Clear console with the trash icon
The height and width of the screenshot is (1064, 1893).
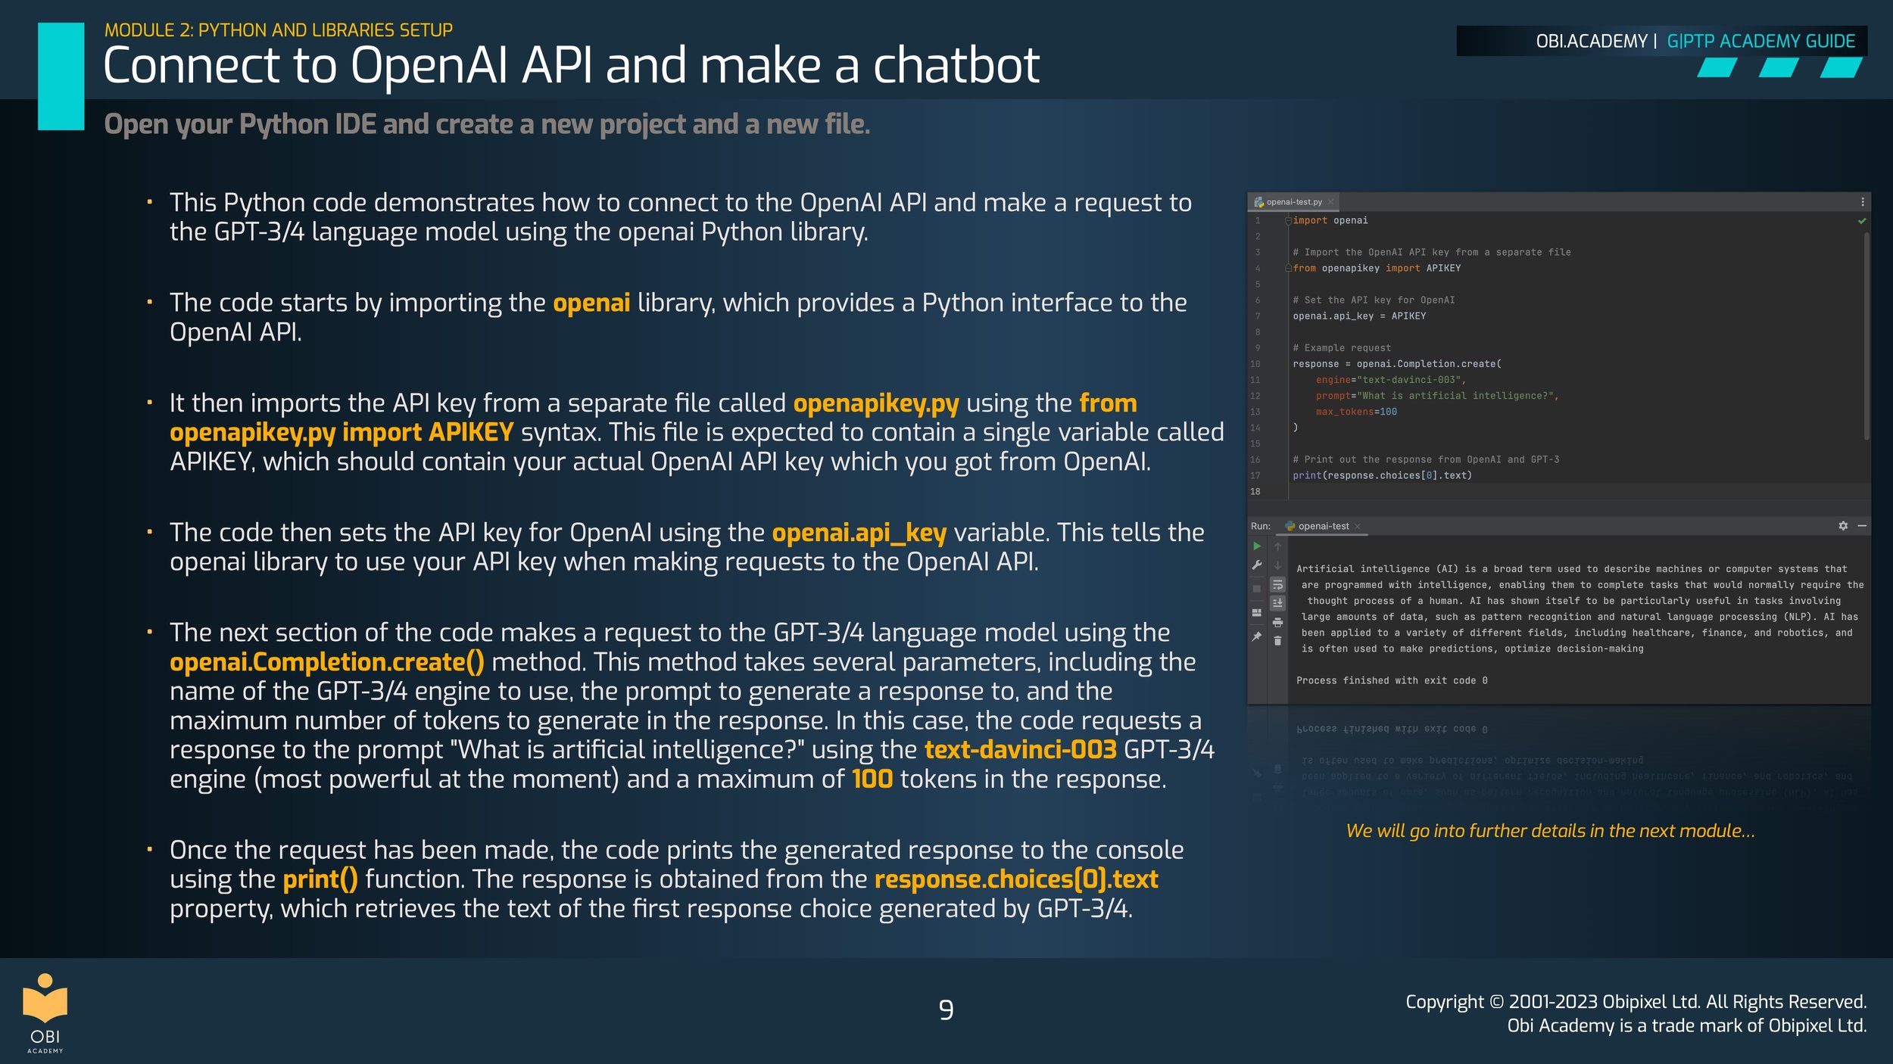click(1277, 641)
